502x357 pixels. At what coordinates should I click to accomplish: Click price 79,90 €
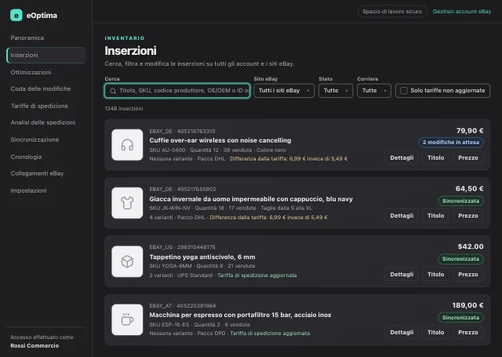[470, 131]
